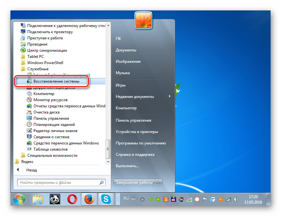Screen dimensions: 281x216
Task: Click the Монитор ресурсов icon
Action: click(29, 100)
